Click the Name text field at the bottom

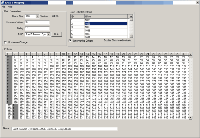tap(64, 129)
